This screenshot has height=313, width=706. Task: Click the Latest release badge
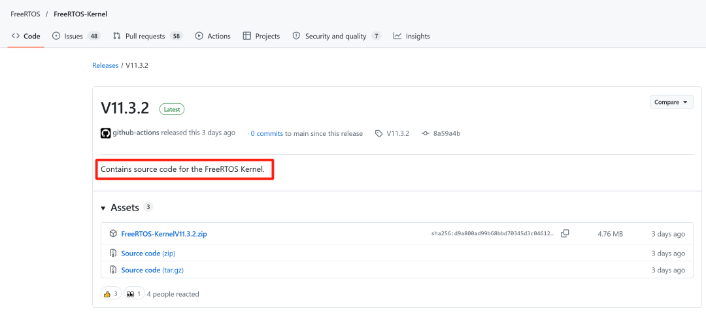172,109
